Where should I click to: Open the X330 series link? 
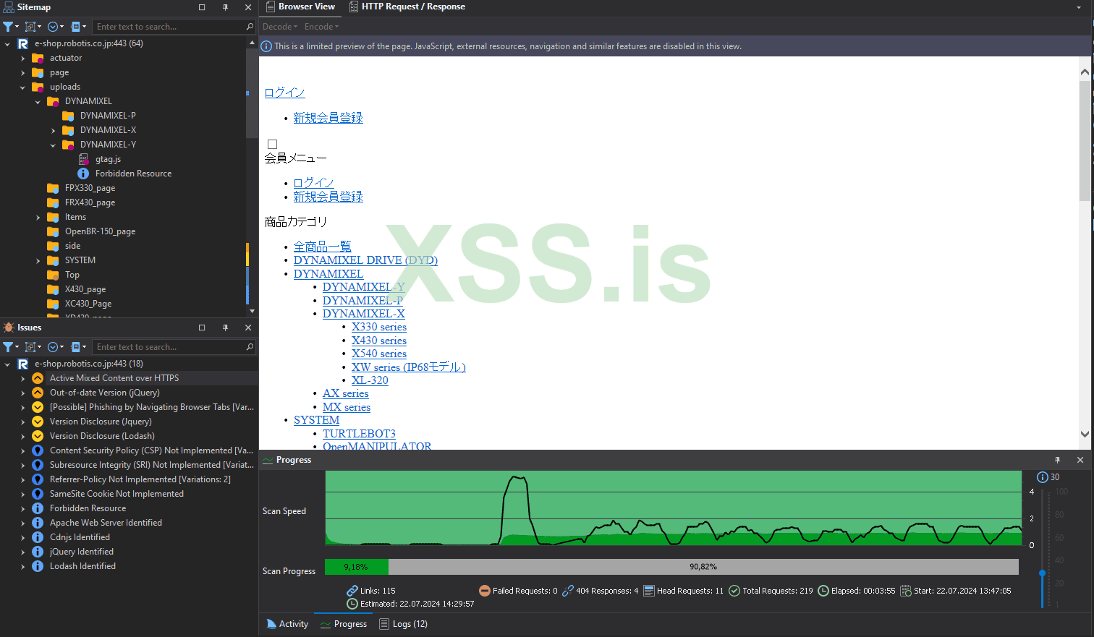[379, 327]
